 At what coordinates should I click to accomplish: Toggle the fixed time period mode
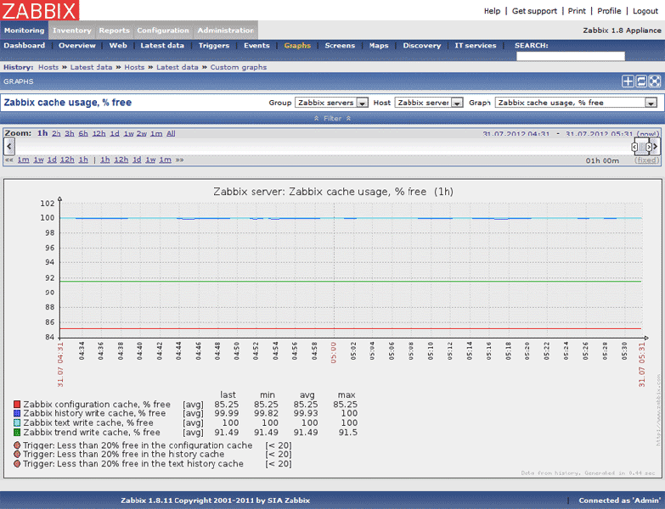tap(646, 159)
